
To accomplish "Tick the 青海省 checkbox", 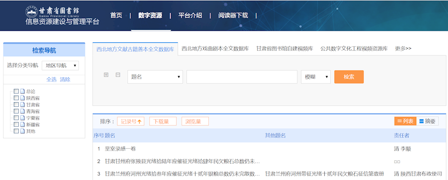I will click(16, 111).
